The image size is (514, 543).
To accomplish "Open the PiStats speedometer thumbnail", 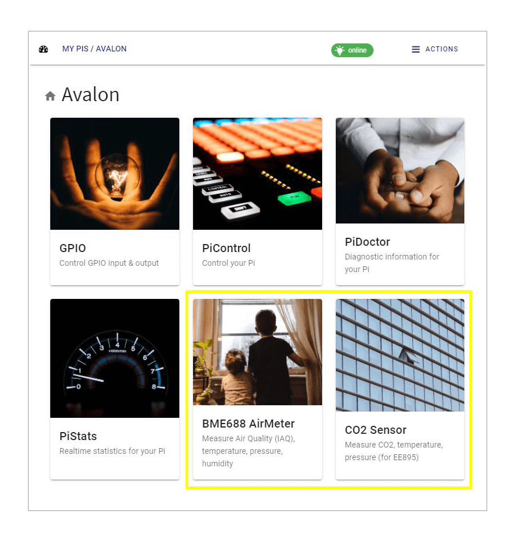I will 115,358.
